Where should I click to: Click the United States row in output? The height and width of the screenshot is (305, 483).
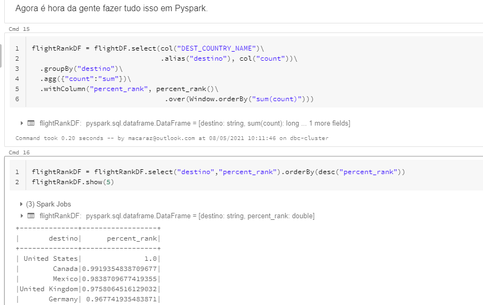point(51,259)
